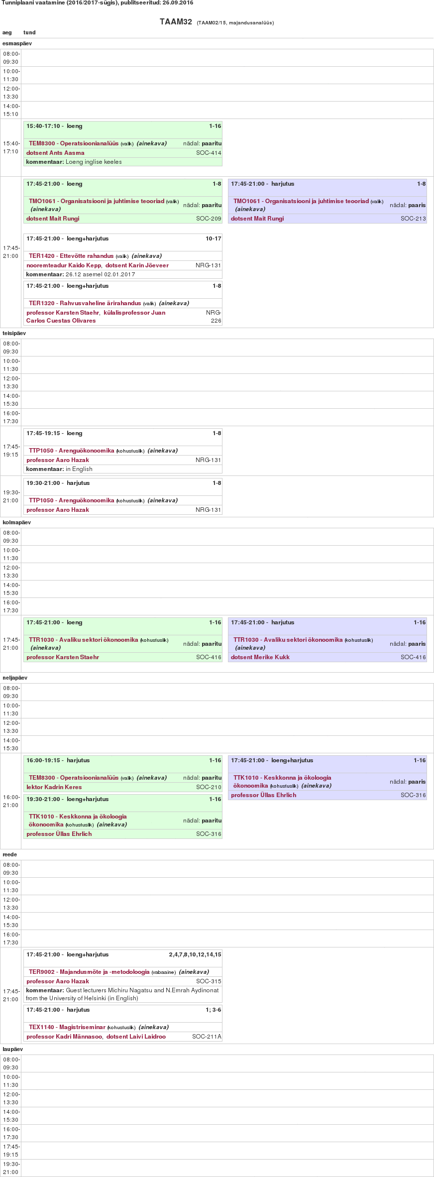
Task: Open TEX1140 - Magistriseminar course link
Action: point(67,1027)
